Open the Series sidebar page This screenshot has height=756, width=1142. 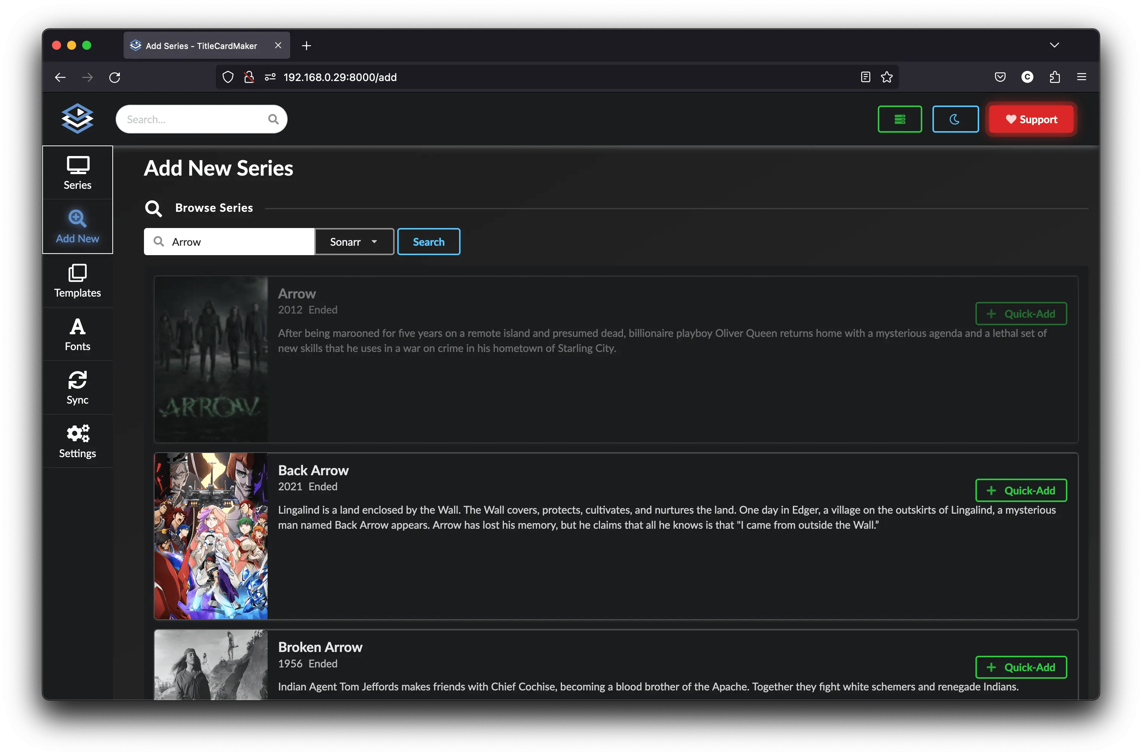[78, 173]
